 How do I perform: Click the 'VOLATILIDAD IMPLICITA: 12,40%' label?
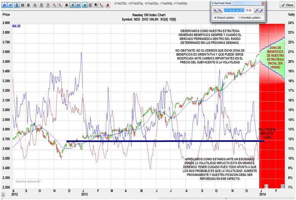point(267,133)
